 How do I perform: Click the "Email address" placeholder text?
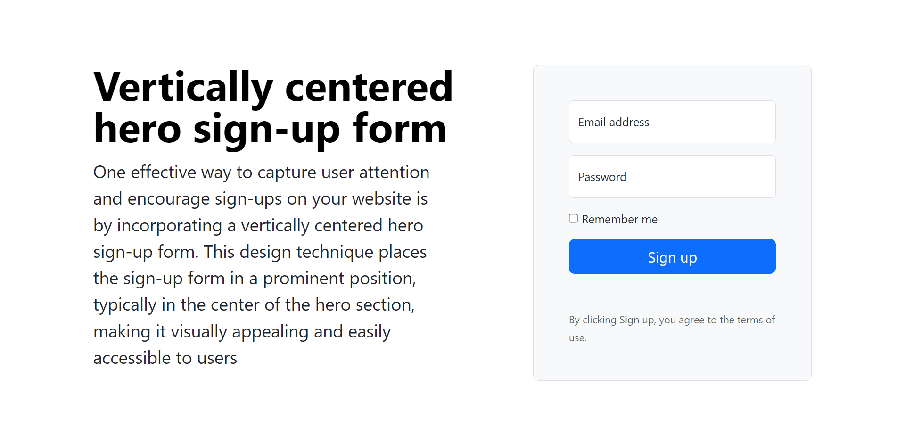[613, 123]
